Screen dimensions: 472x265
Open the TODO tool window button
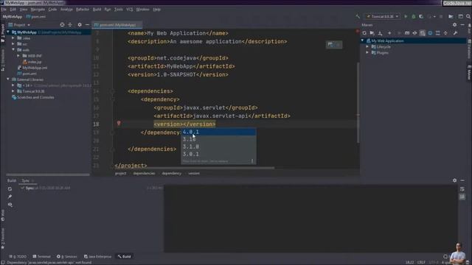[x=18, y=257]
